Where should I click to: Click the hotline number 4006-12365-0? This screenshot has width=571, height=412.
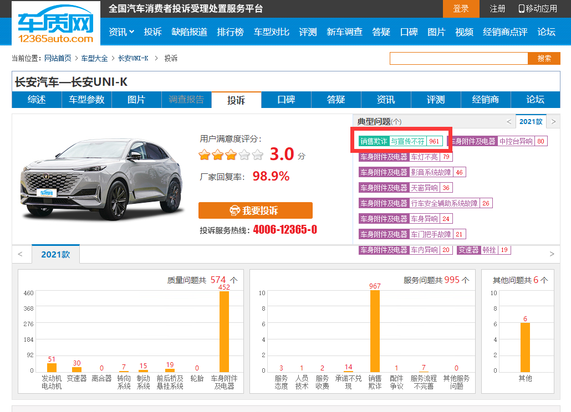pyautogui.click(x=285, y=229)
